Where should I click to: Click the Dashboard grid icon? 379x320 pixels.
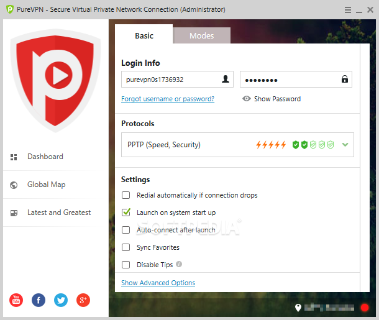pyautogui.click(x=14, y=157)
